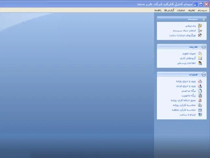Click the پشتیبانی (backup) icon
The width and height of the screenshot is (210, 158).
(200, 26)
